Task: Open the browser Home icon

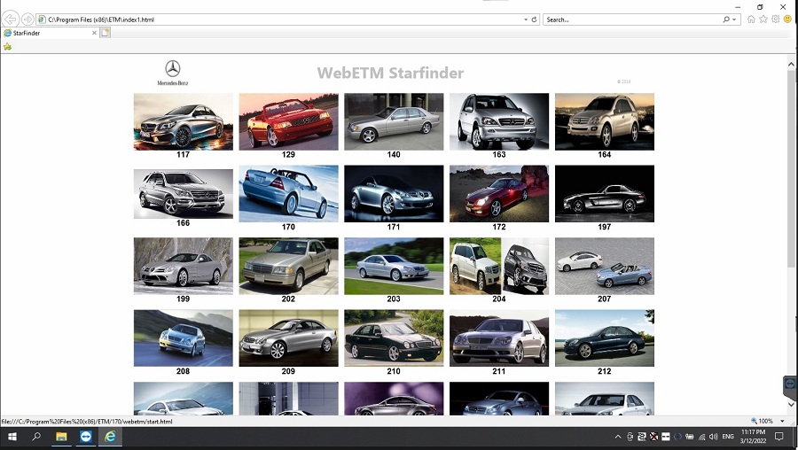Action: pyautogui.click(x=751, y=19)
